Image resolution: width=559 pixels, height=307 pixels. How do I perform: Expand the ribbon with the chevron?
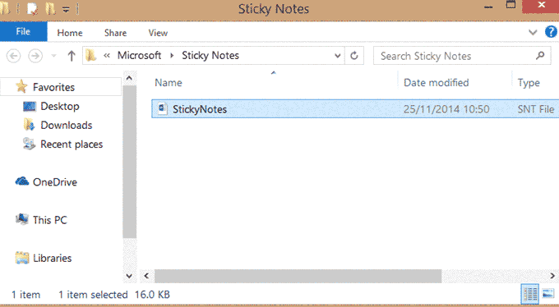[533, 32]
